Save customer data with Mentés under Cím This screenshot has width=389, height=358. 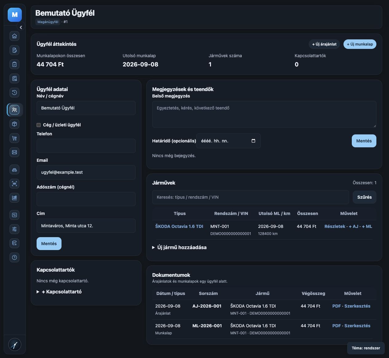pos(49,244)
